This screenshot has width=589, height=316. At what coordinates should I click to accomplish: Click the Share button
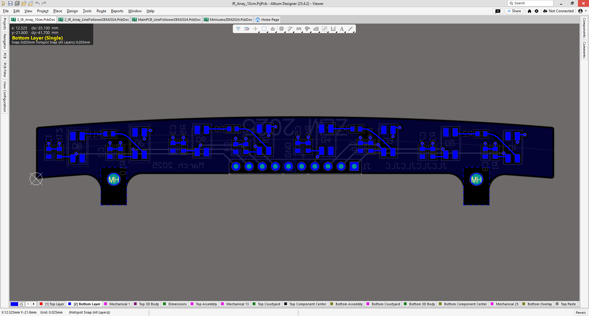(x=514, y=11)
